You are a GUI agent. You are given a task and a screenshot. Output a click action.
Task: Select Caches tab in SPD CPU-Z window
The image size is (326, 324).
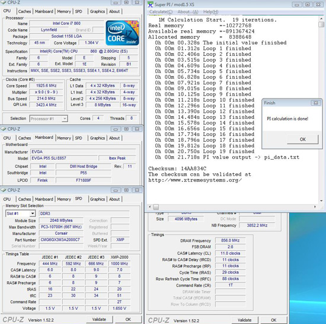(24, 199)
